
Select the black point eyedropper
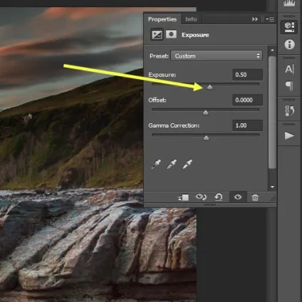click(x=156, y=164)
